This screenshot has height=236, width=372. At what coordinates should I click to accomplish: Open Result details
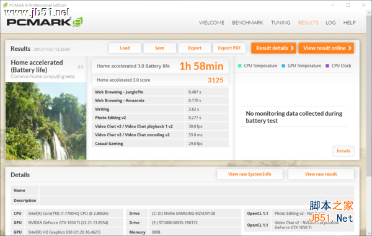coord(273,48)
